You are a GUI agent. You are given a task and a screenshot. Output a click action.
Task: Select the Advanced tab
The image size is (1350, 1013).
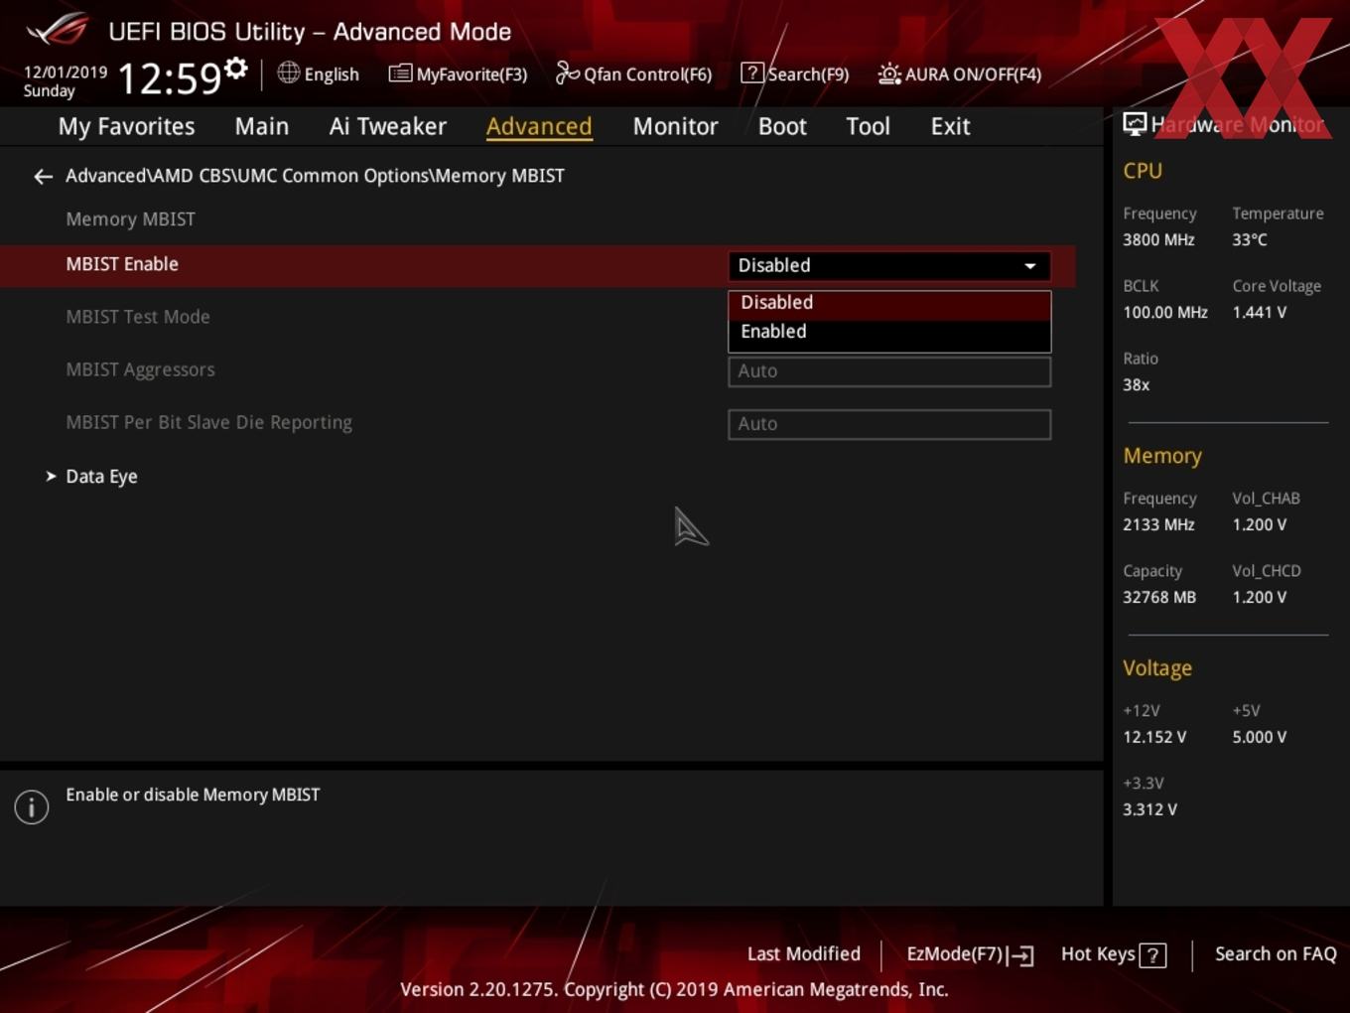click(x=539, y=126)
